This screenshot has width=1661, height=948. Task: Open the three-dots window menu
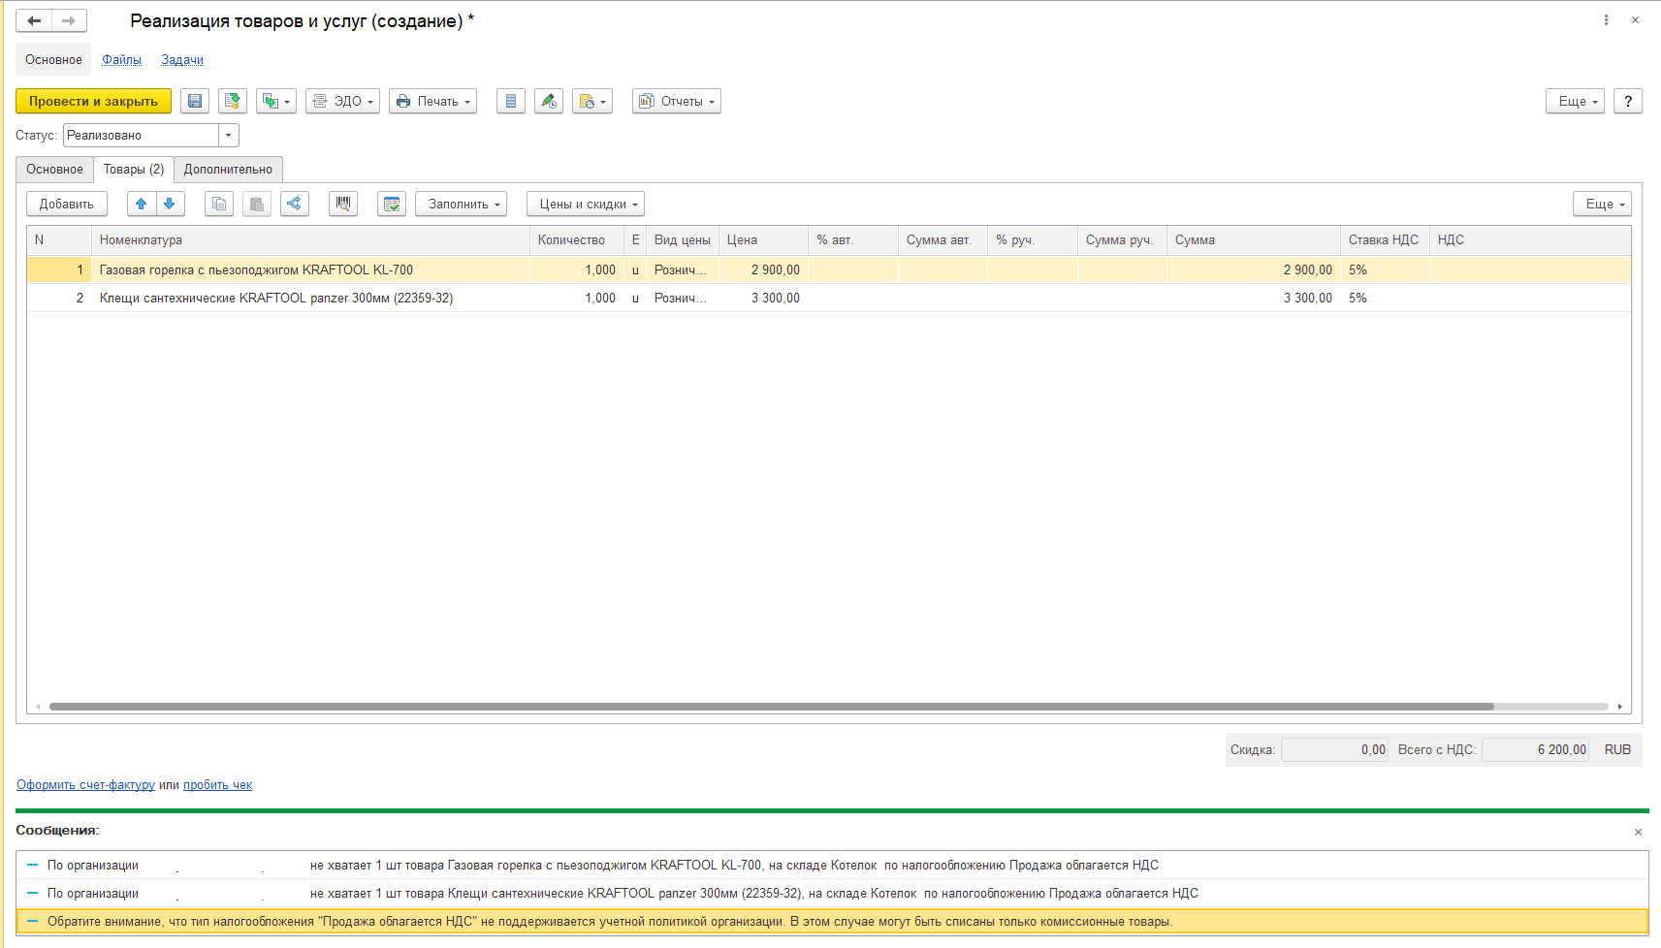[x=1607, y=20]
